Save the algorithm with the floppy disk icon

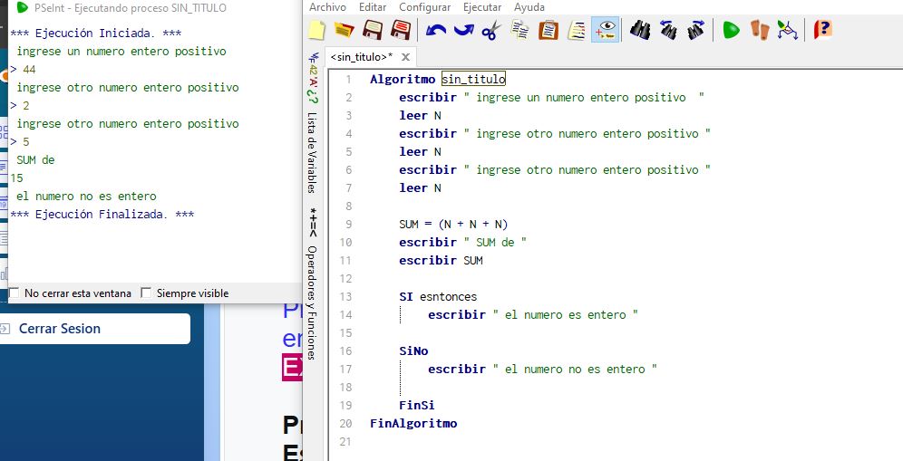pyautogui.click(x=370, y=31)
